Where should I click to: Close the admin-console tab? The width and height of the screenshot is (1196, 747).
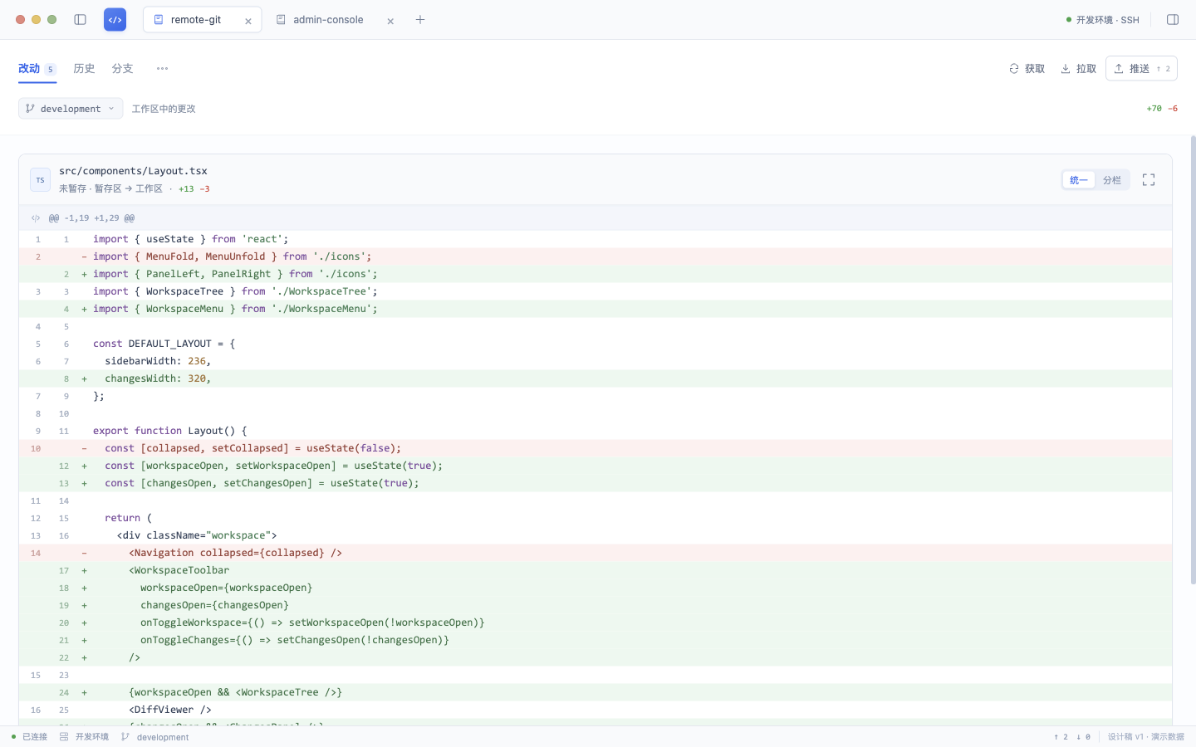pyautogui.click(x=390, y=21)
